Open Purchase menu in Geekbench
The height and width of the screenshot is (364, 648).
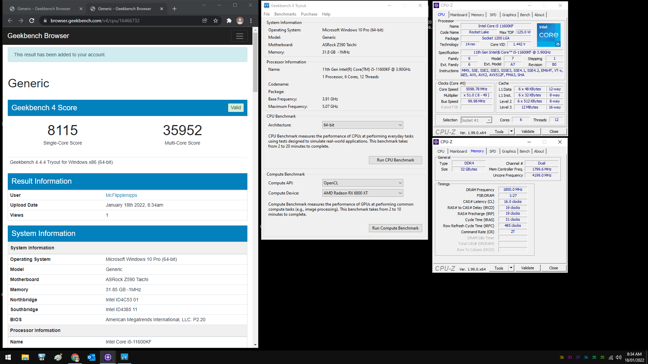click(x=309, y=14)
